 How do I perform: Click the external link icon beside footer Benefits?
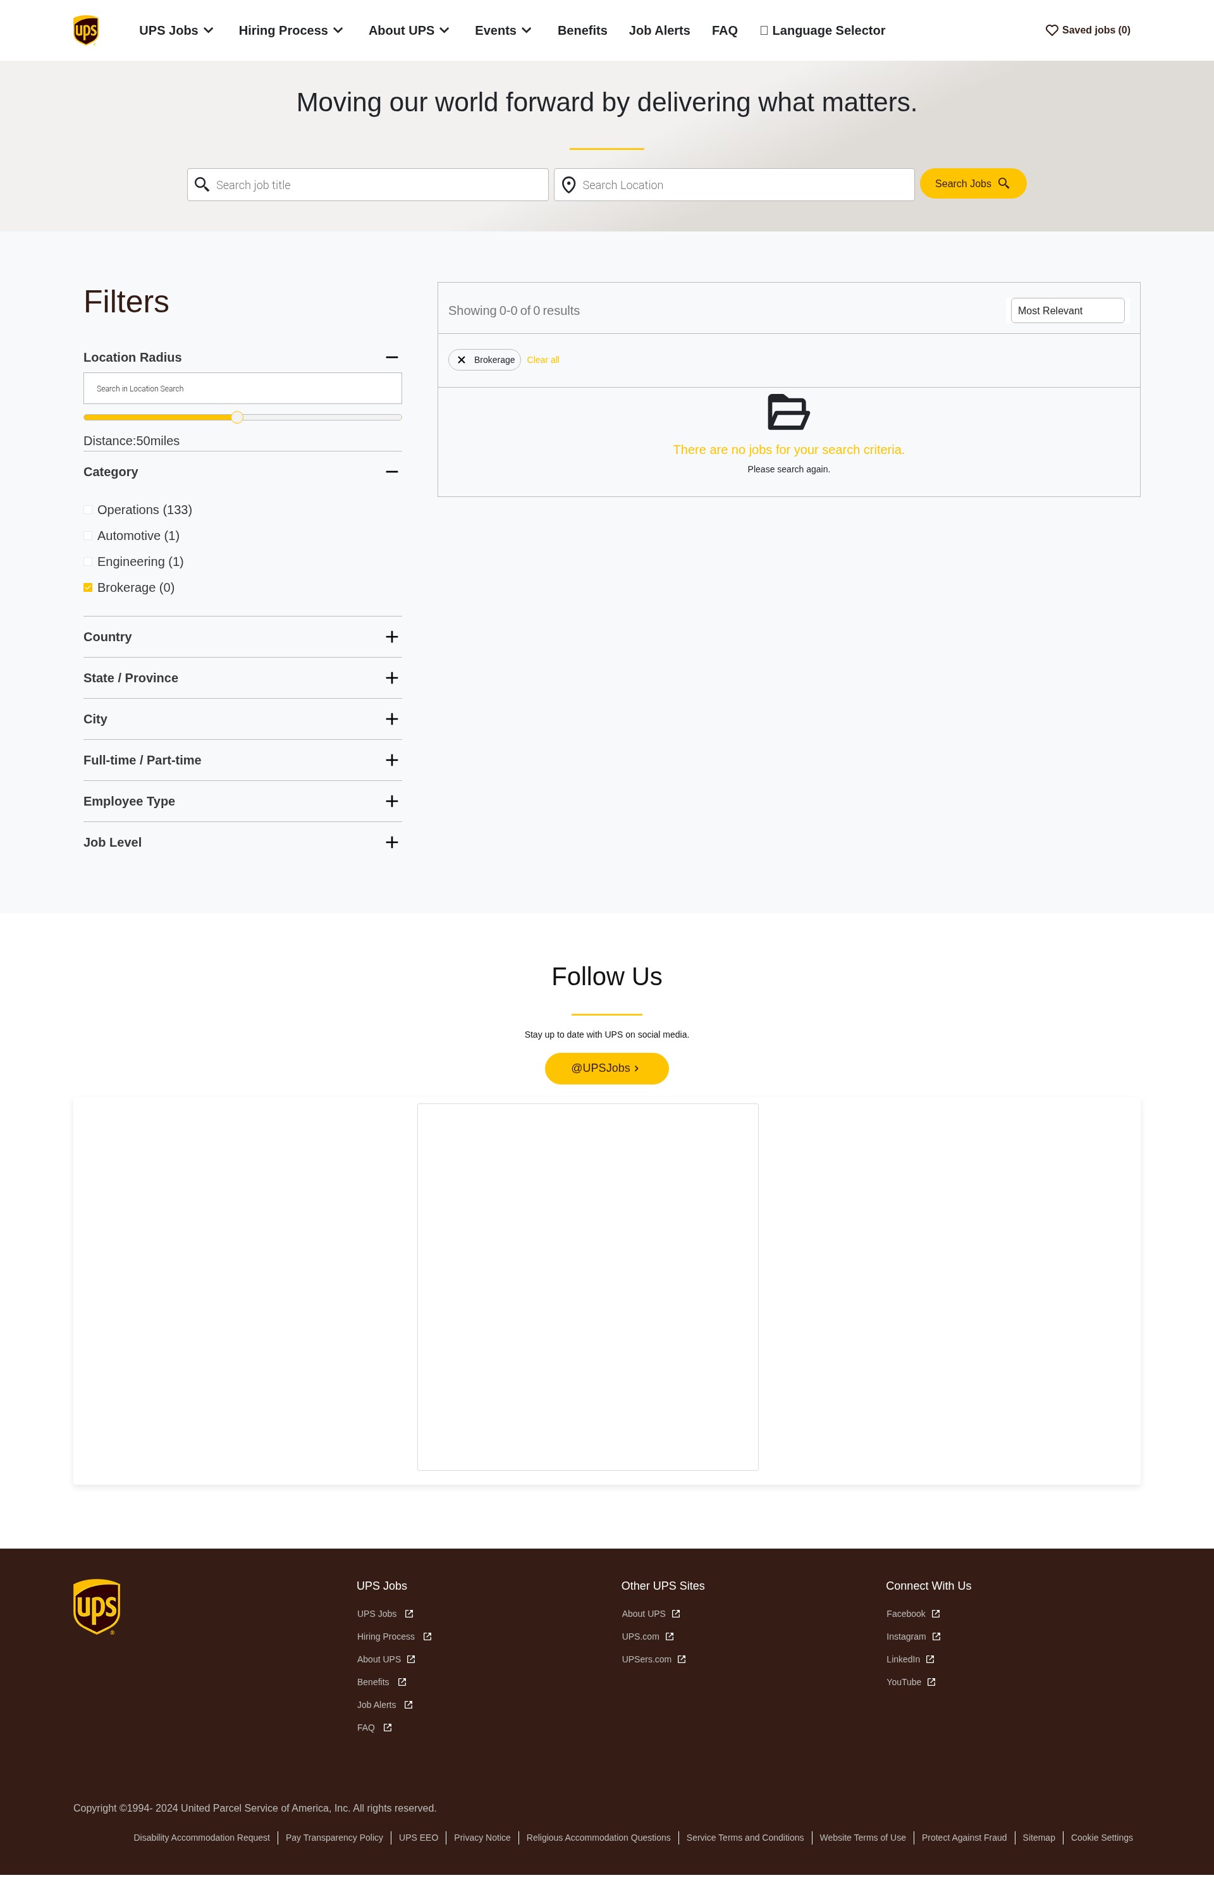click(402, 1683)
